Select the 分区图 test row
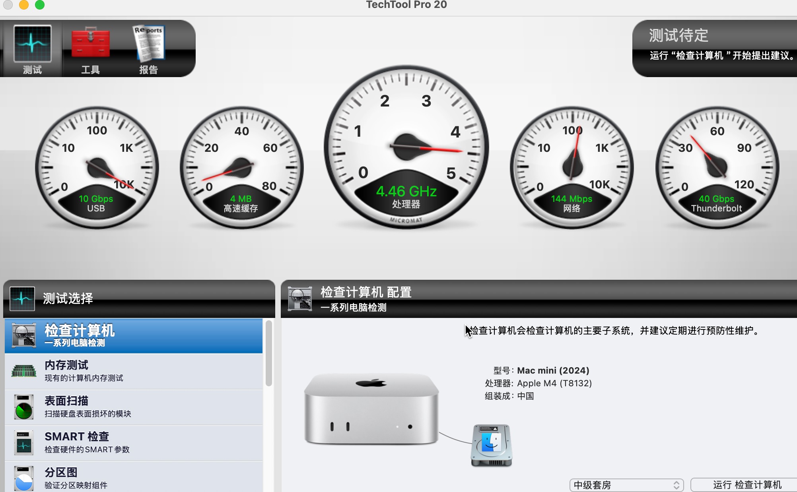797x492 pixels. pos(134,477)
